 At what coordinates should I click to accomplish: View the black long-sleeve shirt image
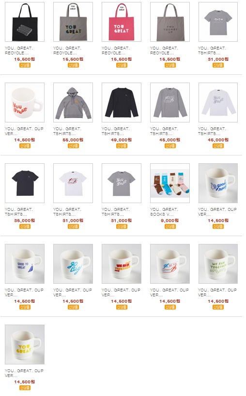point(122,103)
